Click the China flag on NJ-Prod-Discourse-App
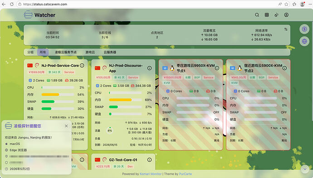The image size is (313, 178). [98, 68]
